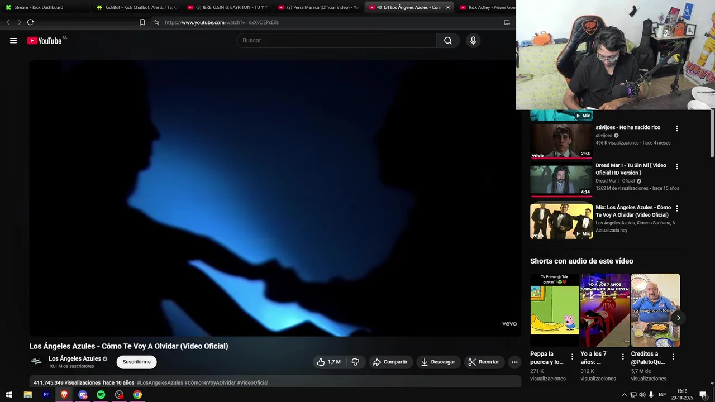Screen dimensions: 715x402
Task: Click the Compartir button
Action: click(x=390, y=362)
